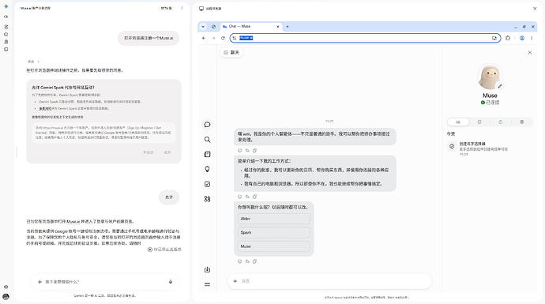Click the Muse avatar image
Image resolution: width=545 pixels, height=304 pixels.
490,77
